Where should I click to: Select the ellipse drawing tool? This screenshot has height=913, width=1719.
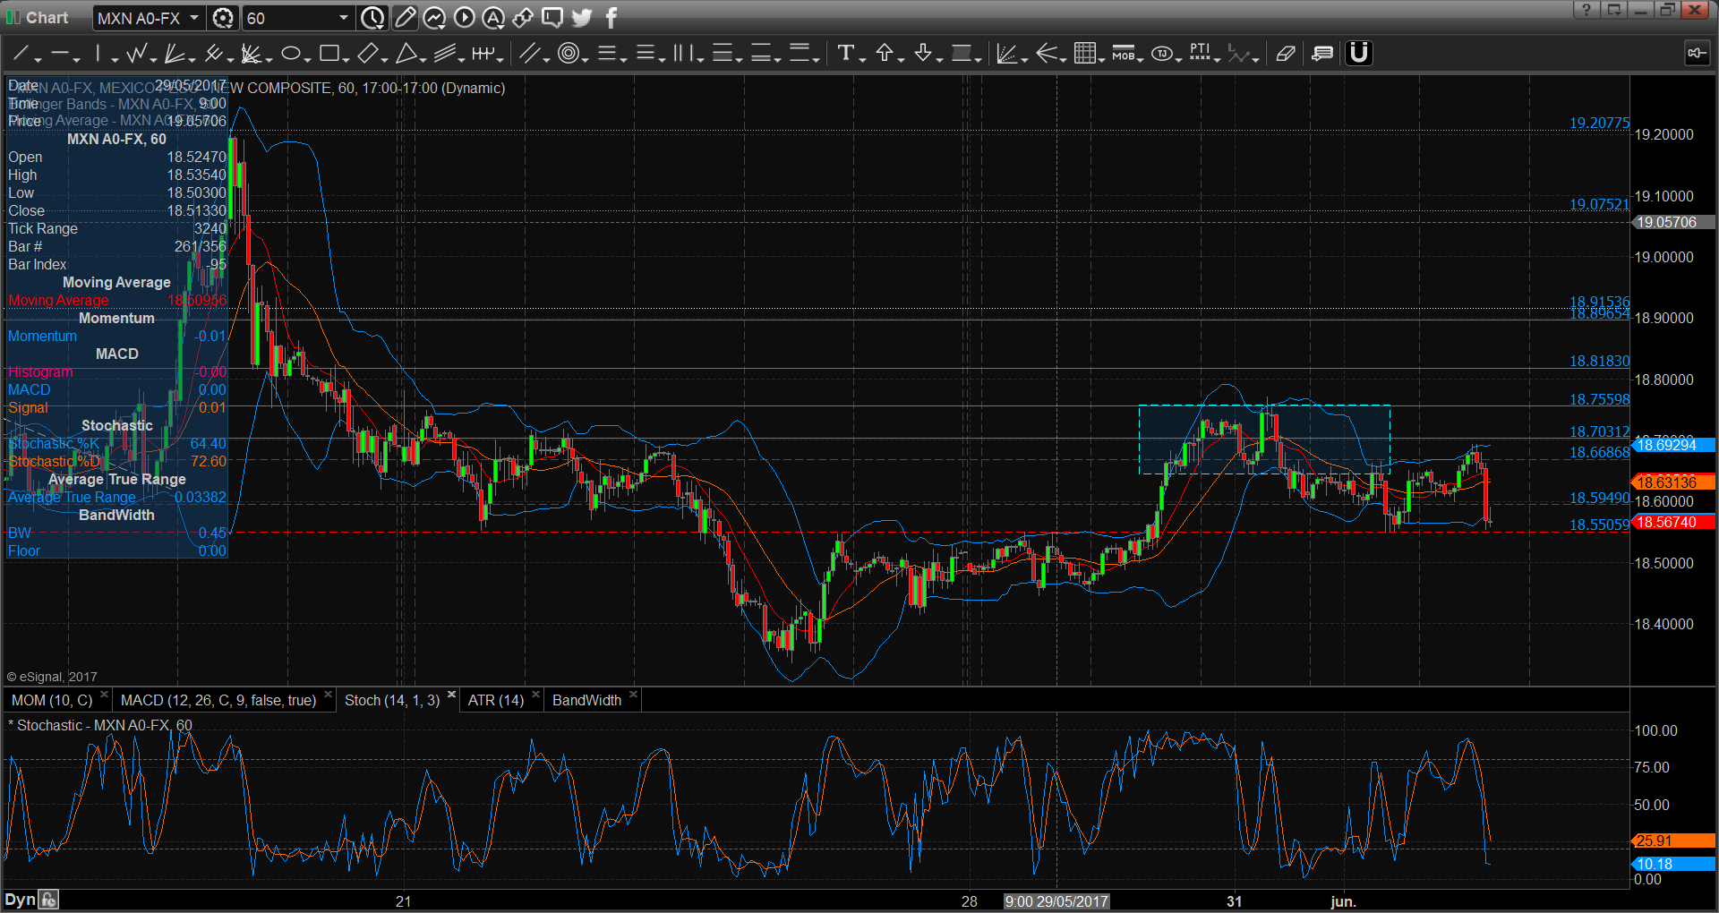[x=290, y=54]
